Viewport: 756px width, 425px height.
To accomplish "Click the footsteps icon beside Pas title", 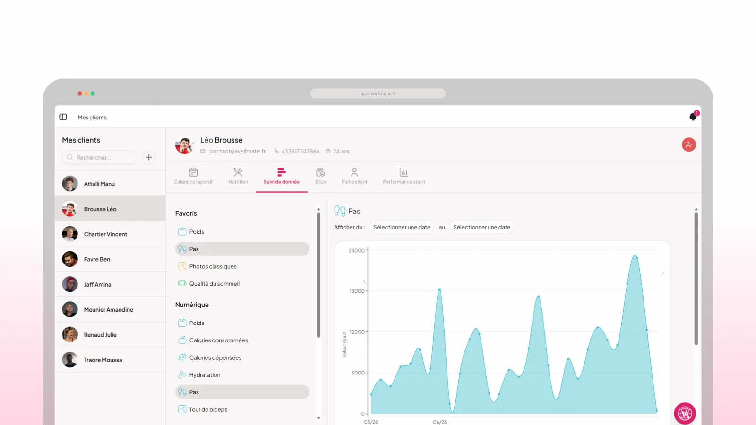I will pos(340,211).
